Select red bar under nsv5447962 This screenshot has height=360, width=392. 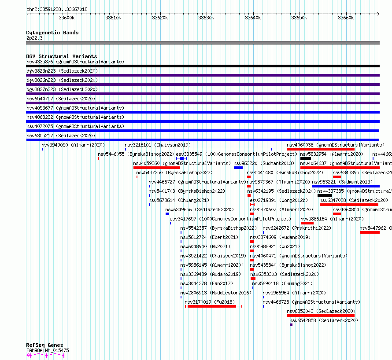click(370, 232)
